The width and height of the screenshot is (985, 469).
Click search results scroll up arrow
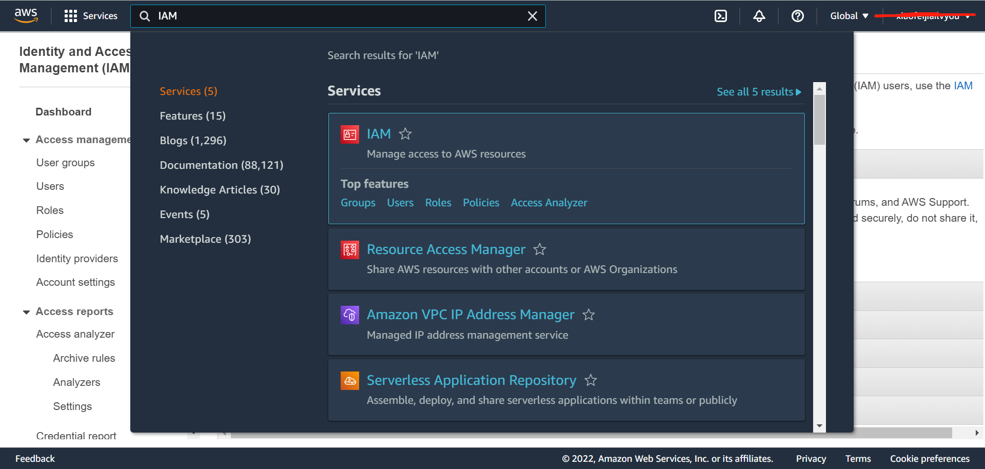pyautogui.click(x=820, y=89)
